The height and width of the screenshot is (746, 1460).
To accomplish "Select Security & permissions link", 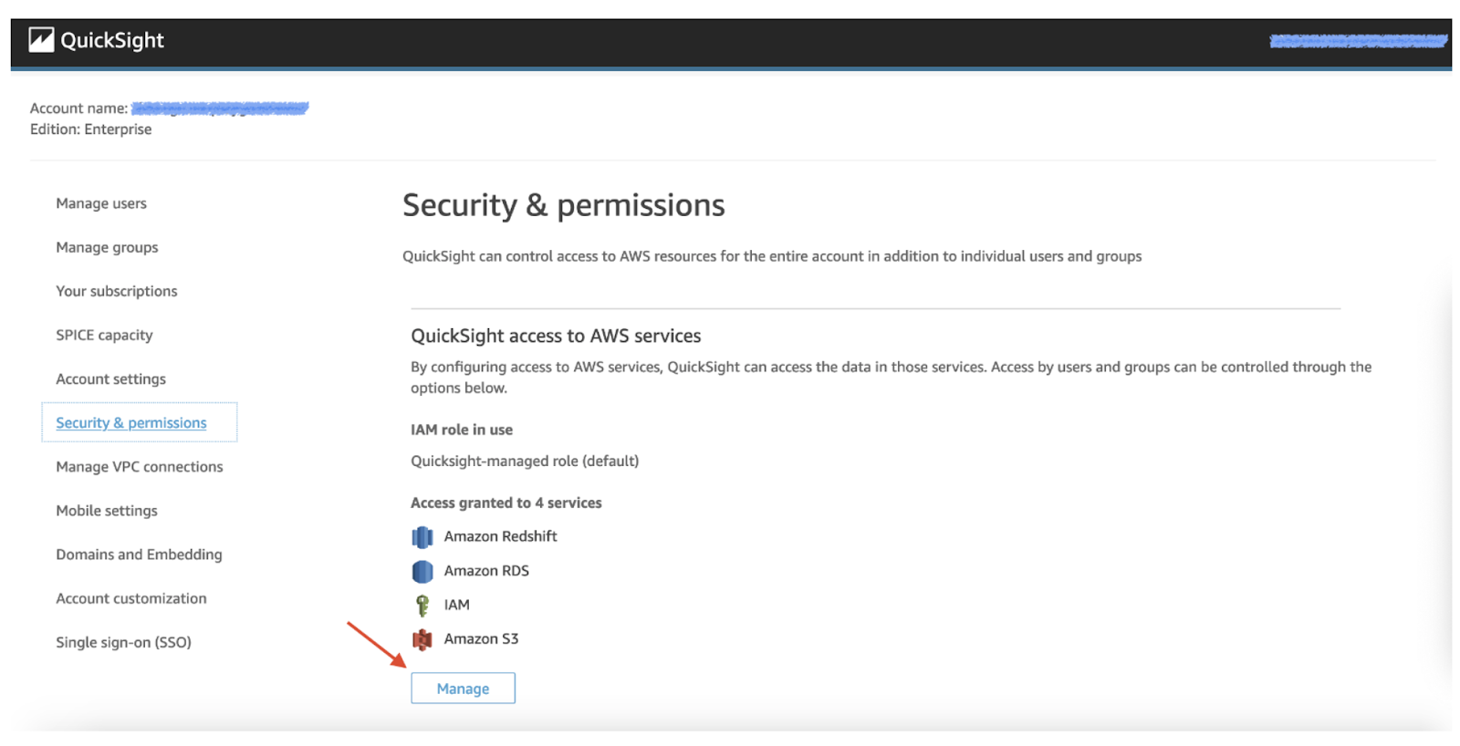I will [x=131, y=422].
